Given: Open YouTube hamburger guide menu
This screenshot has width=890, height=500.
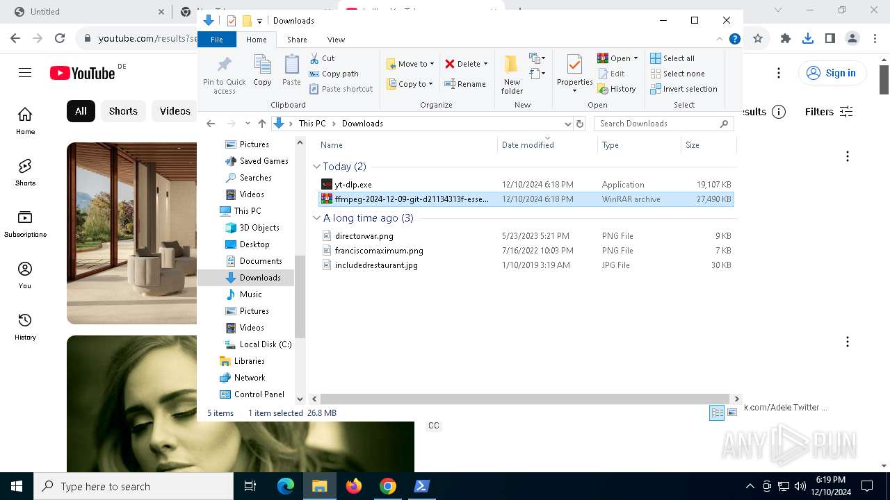Looking at the screenshot, I should (x=25, y=73).
